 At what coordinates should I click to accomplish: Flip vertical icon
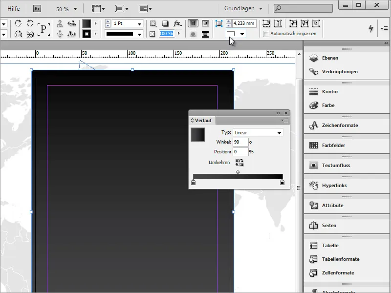(30, 34)
